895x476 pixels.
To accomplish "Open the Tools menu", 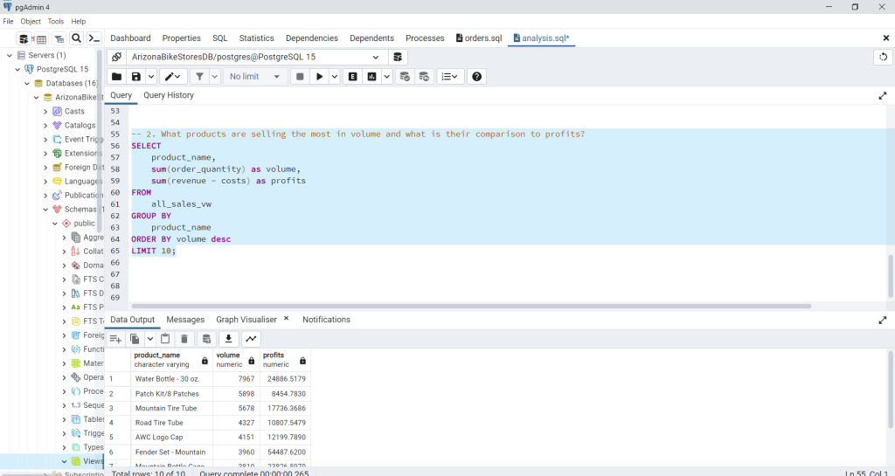I will click(x=56, y=21).
